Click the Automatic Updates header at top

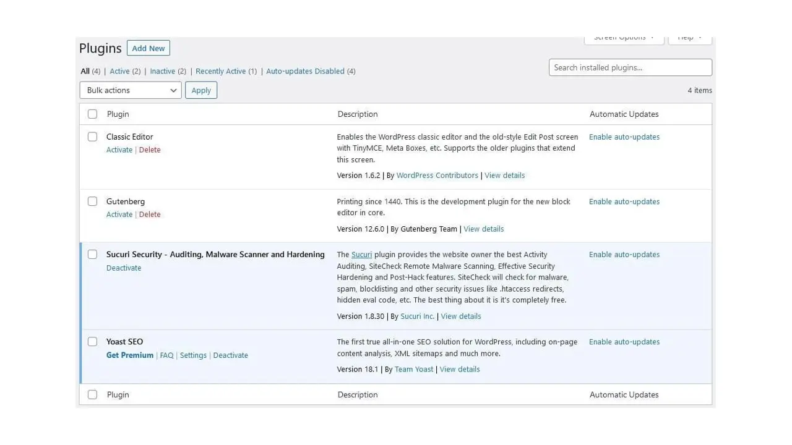point(624,114)
